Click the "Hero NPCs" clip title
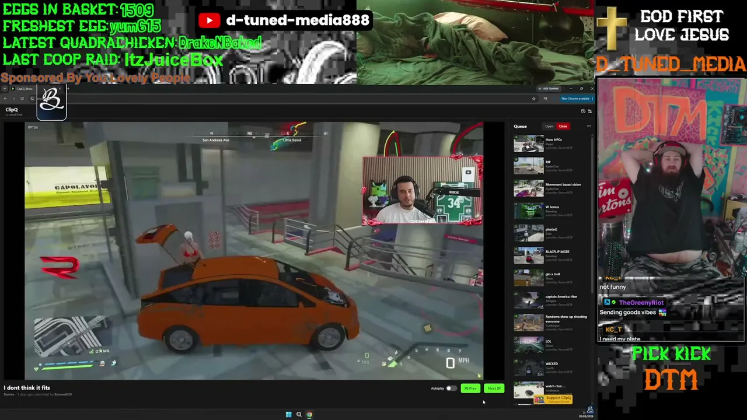 553,140
